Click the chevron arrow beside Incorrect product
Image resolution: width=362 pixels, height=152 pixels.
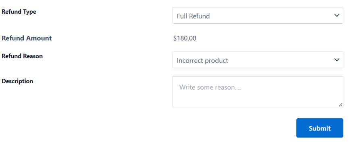pyautogui.click(x=337, y=60)
